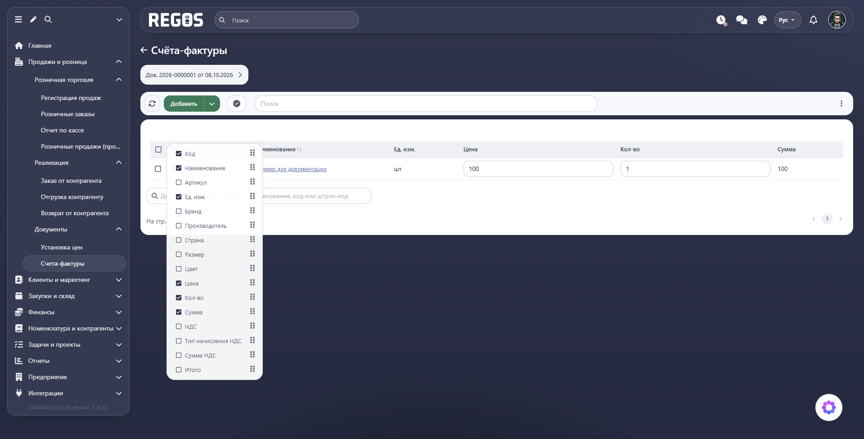
Task: Open the notifications bell
Action: [813, 20]
